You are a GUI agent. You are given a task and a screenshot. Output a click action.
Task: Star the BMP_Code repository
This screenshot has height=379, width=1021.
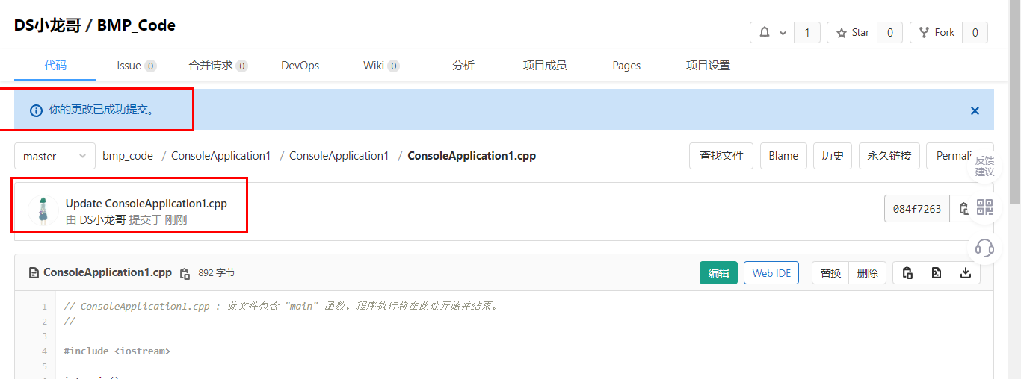pyautogui.click(x=852, y=33)
